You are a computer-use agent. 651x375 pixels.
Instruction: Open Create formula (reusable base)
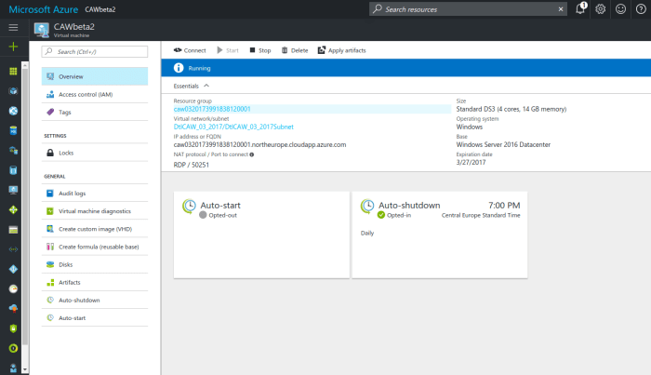(95, 247)
